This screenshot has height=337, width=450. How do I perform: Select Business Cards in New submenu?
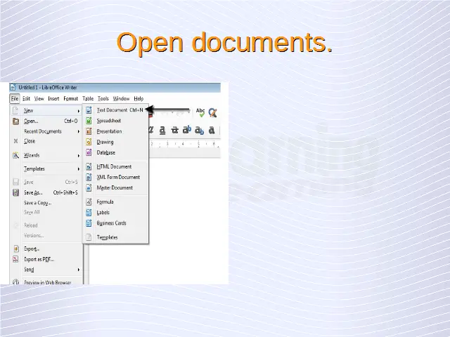pyautogui.click(x=111, y=223)
